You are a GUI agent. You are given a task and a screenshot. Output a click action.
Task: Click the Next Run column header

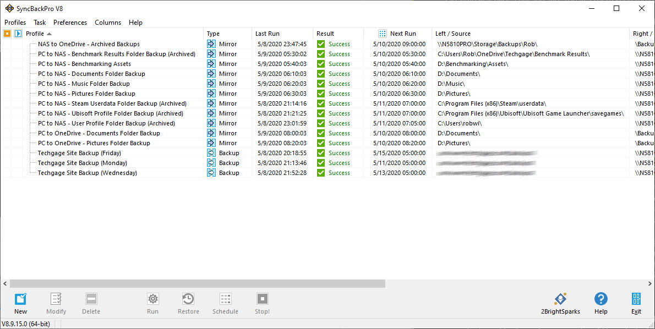coord(403,34)
